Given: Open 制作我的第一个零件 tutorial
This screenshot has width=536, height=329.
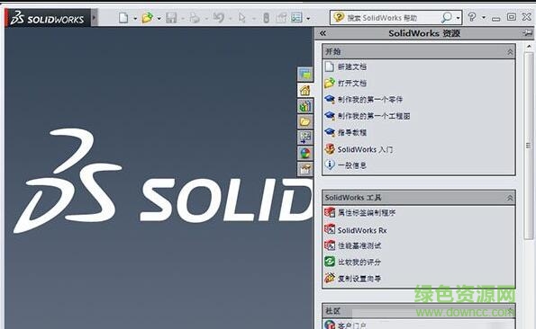Looking at the screenshot, I should [x=370, y=100].
